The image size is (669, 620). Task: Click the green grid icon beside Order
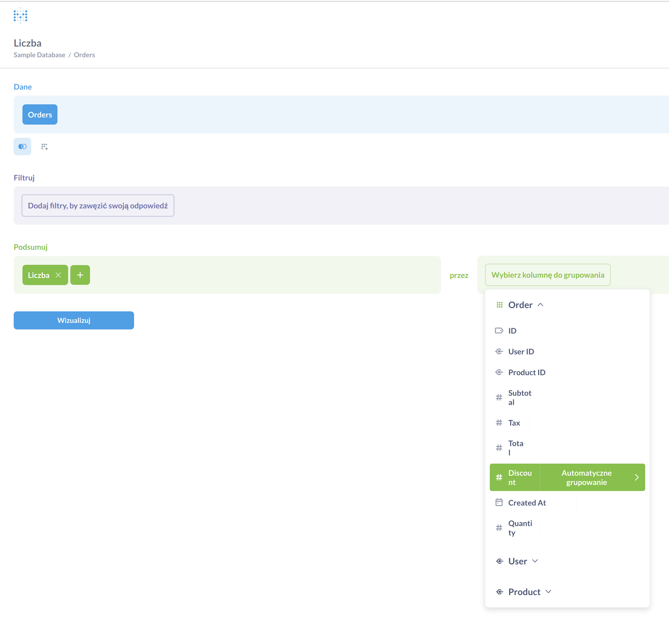coord(499,305)
